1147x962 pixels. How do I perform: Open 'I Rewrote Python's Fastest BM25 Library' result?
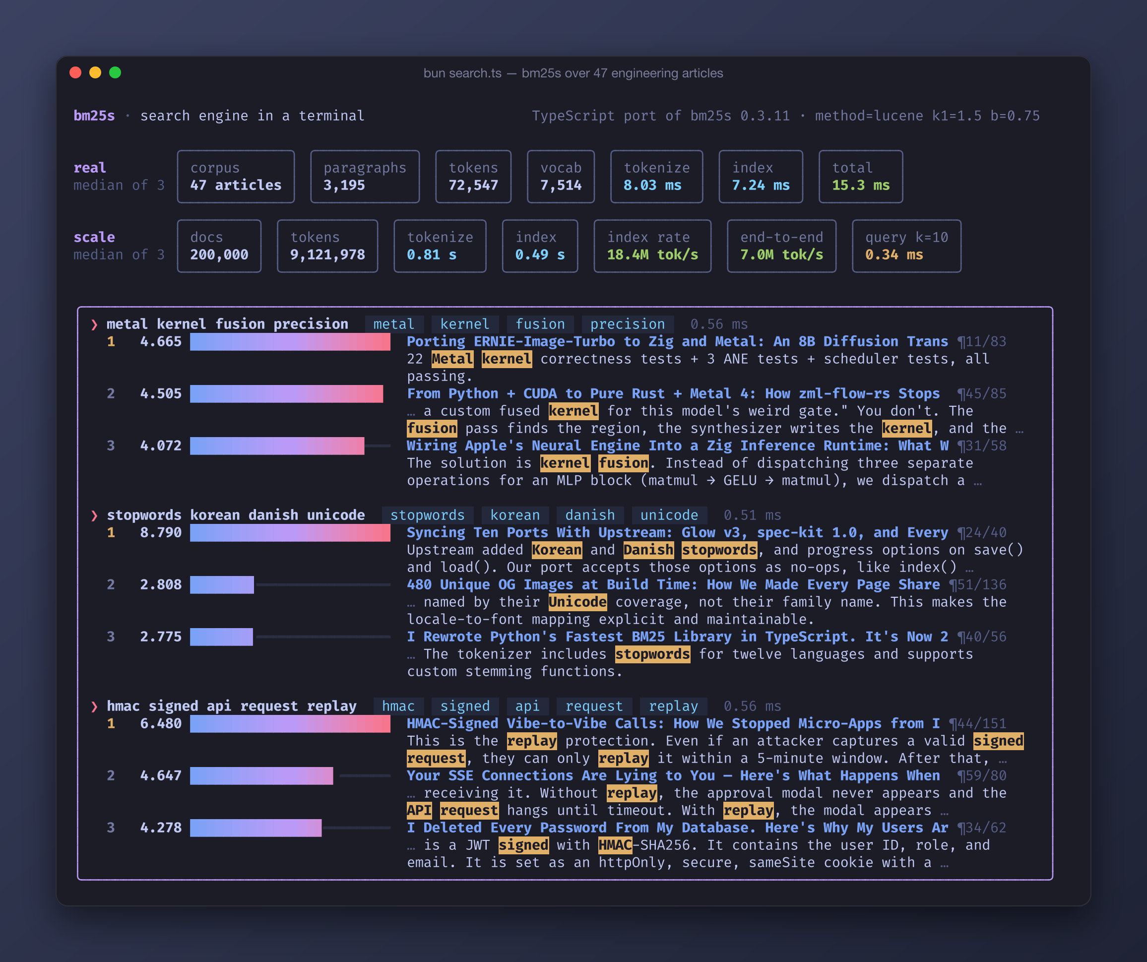click(x=677, y=637)
